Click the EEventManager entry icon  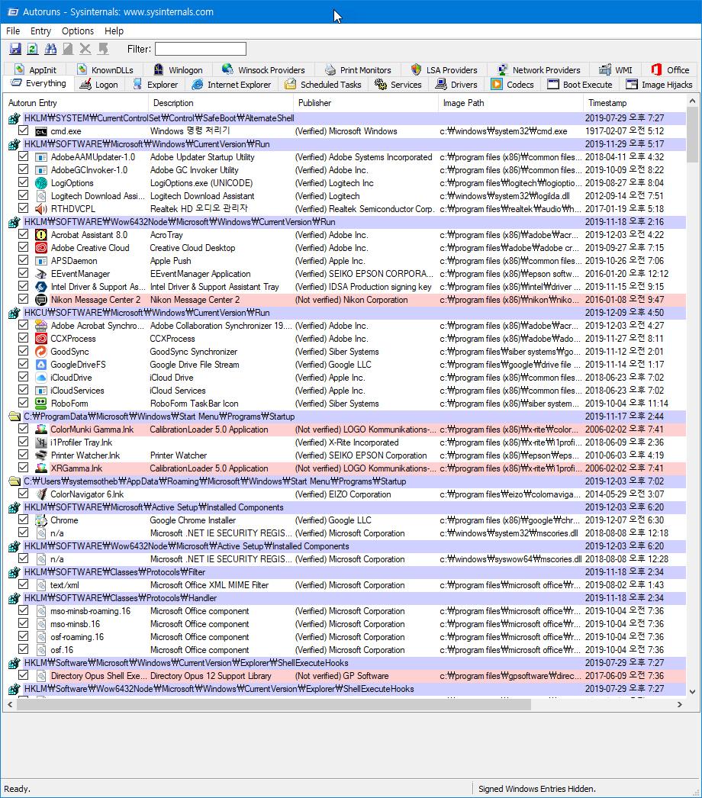click(41, 274)
